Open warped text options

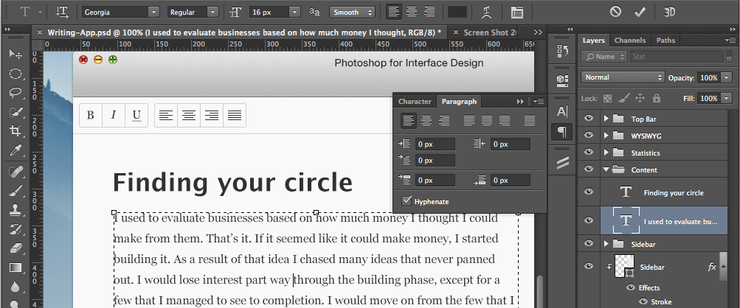[x=486, y=13]
